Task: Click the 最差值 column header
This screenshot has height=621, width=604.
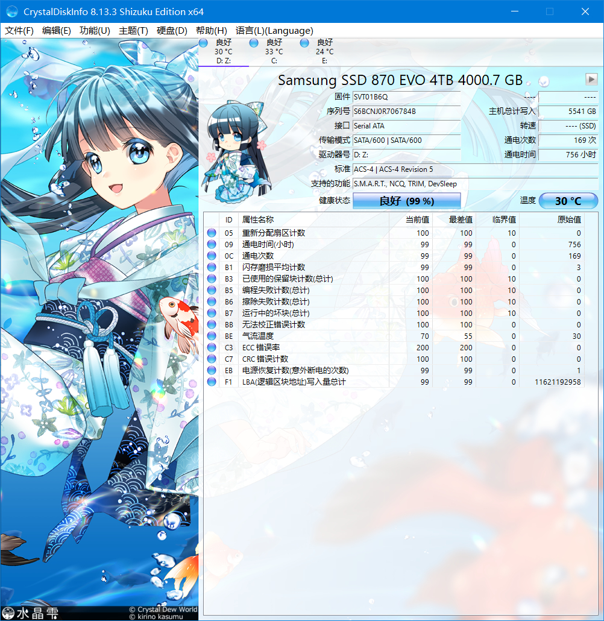Action: 455,220
